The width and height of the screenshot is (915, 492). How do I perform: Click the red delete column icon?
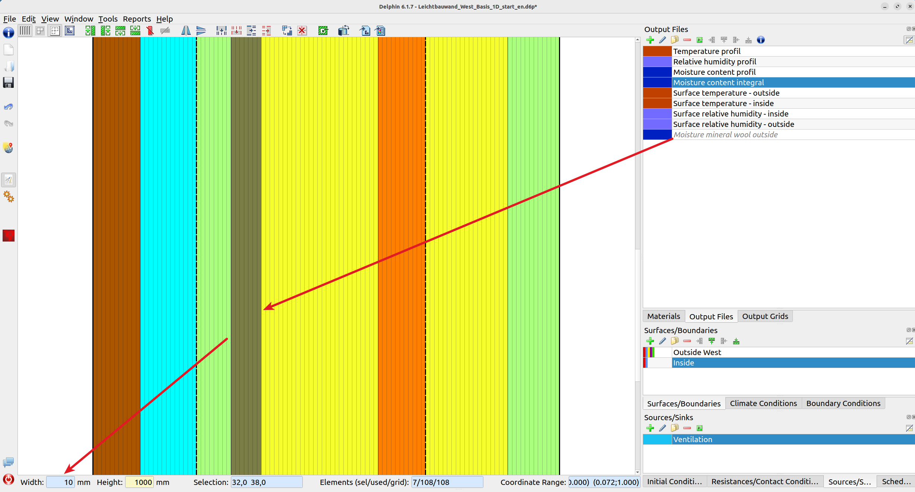[150, 31]
